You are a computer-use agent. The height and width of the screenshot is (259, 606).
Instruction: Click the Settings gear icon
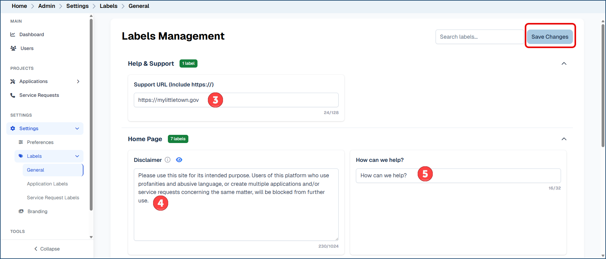[13, 128]
